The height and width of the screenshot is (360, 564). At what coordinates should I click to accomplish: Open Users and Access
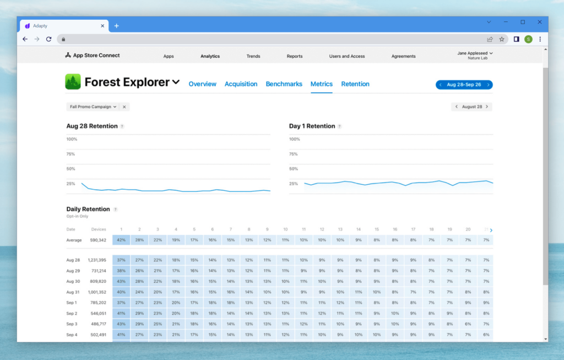point(347,56)
